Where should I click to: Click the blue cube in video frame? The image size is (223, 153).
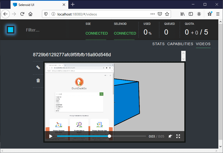[127, 102]
